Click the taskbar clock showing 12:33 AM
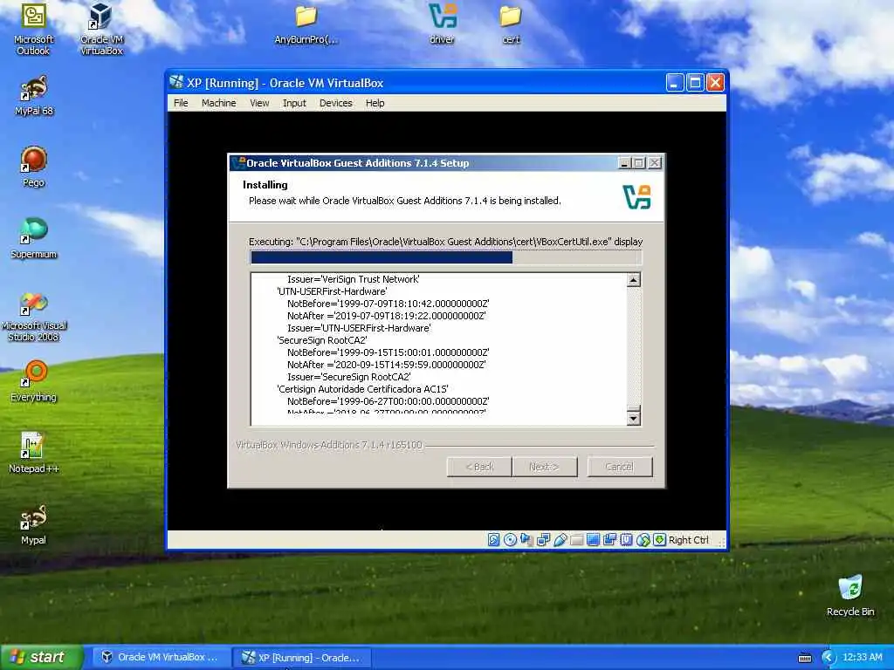The width and height of the screenshot is (894, 670). [862, 657]
